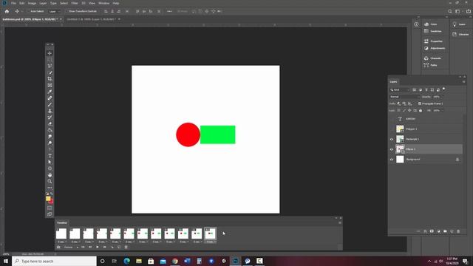Image resolution: width=473 pixels, height=266 pixels.
Task: Open the blend mode Normal dropdown
Action: click(x=404, y=97)
